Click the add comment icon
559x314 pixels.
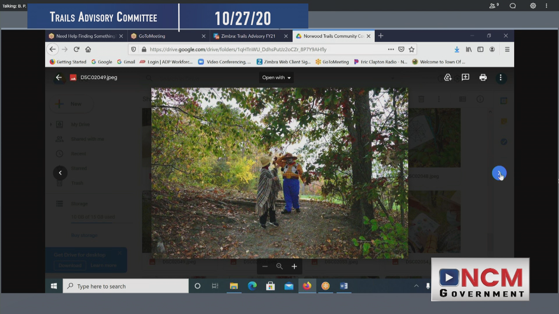click(465, 77)
